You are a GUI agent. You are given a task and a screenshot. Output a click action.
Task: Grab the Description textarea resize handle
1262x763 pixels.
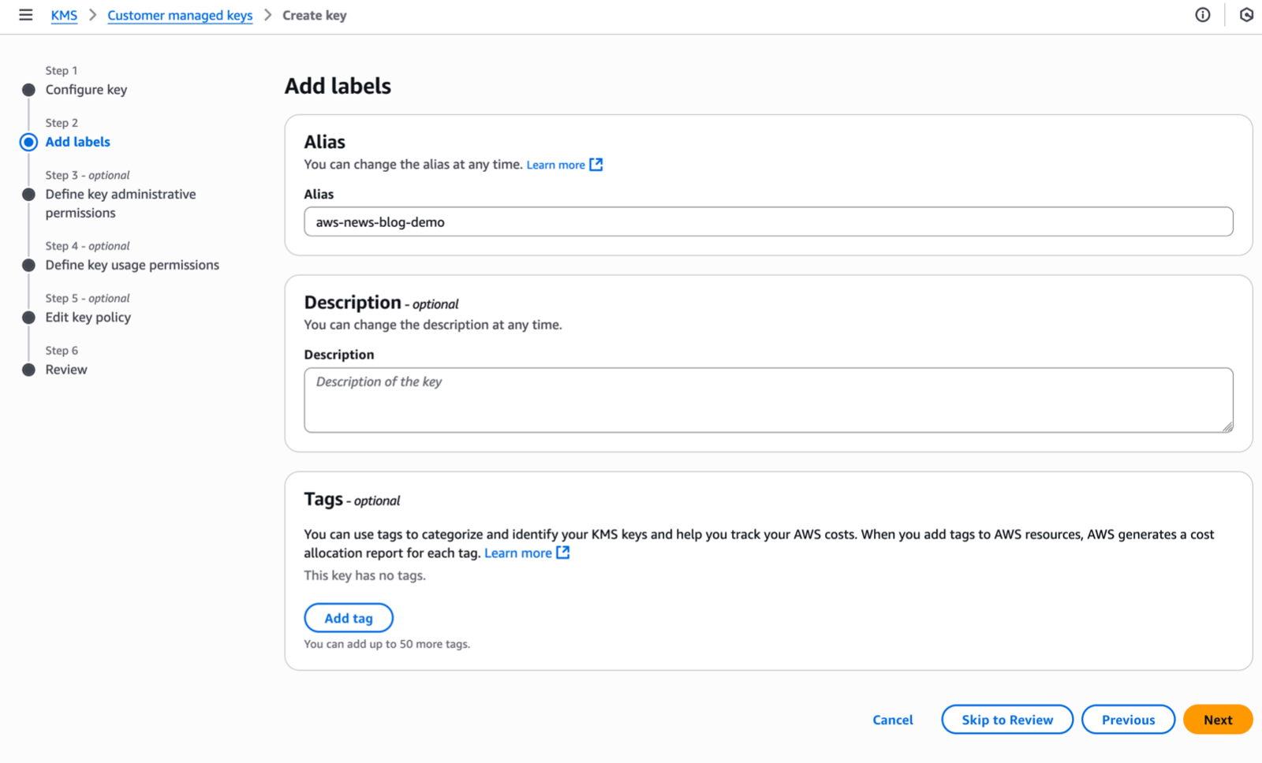1227,426
